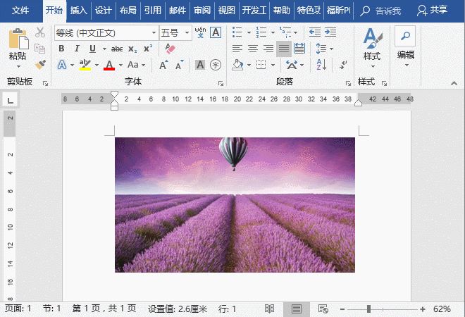Switch to the 插入 Insert tab
Screen dimensions: 465x317
pos(79,11)
